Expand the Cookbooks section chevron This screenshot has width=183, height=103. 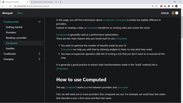[x=39, y=54]
